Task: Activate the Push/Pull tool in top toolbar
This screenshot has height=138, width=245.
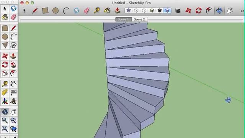Action: click(x=118, y=10)
